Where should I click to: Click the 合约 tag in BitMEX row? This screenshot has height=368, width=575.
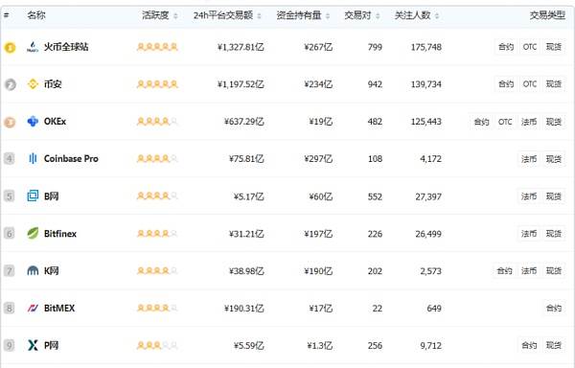pos(554,309)
